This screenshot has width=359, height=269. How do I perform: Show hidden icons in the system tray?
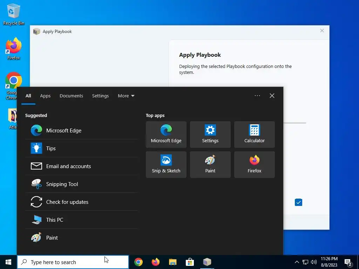coord(297,262)
